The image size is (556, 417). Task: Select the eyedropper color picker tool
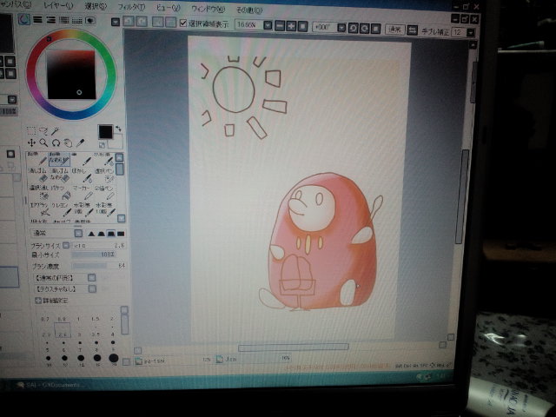[x=81, y=142]
